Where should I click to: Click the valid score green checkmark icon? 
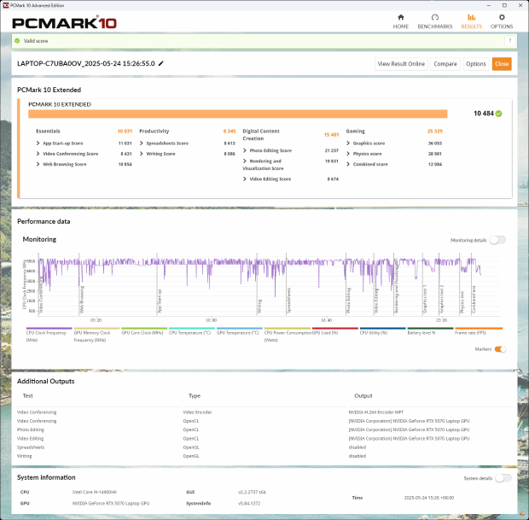[x=17, y=41]
